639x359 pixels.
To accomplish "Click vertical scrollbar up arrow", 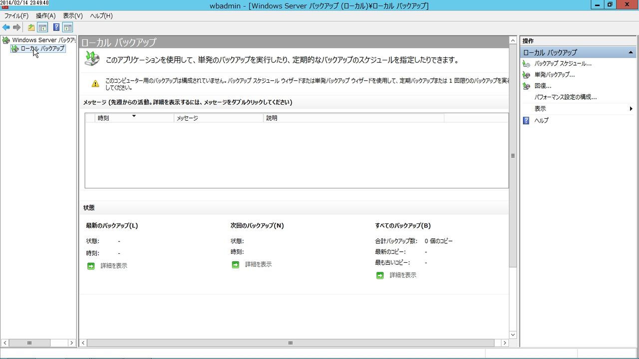I will (x=513, y=40).
